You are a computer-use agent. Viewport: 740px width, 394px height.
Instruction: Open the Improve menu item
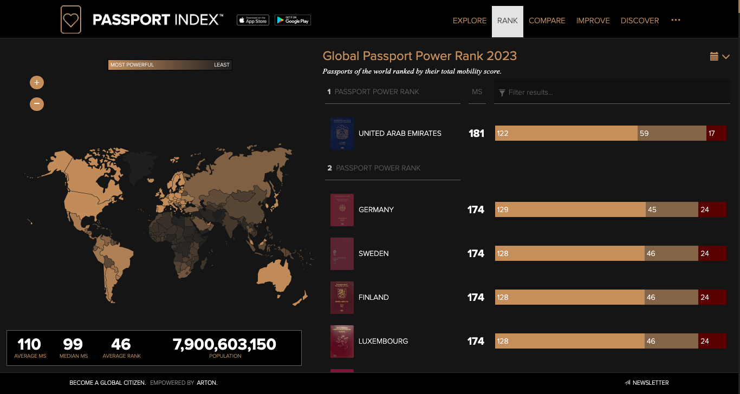593,21
